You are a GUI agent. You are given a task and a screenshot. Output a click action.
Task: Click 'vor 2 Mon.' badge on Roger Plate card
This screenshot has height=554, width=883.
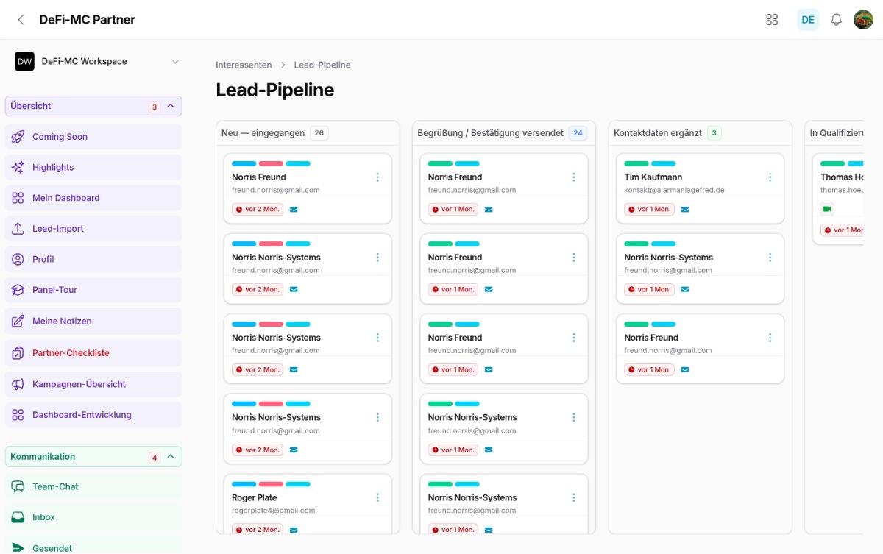point(257,530)
